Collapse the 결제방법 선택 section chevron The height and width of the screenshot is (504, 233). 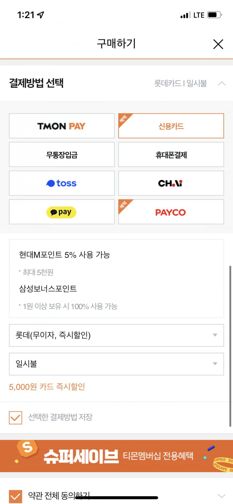tap(222, 83)
